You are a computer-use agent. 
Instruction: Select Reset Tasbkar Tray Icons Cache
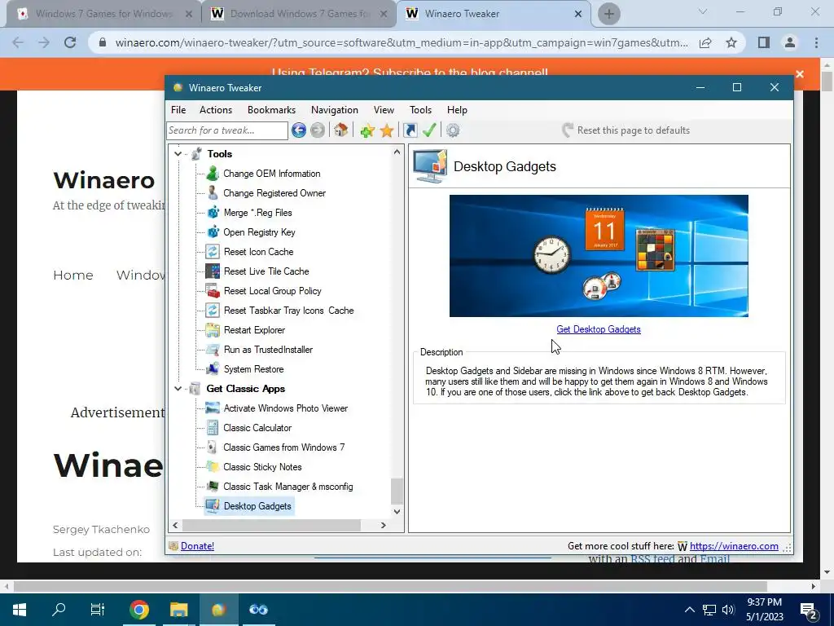289,311
